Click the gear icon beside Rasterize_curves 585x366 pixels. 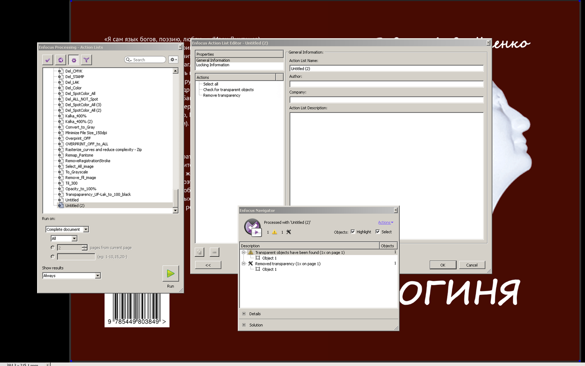pos(60,150)
